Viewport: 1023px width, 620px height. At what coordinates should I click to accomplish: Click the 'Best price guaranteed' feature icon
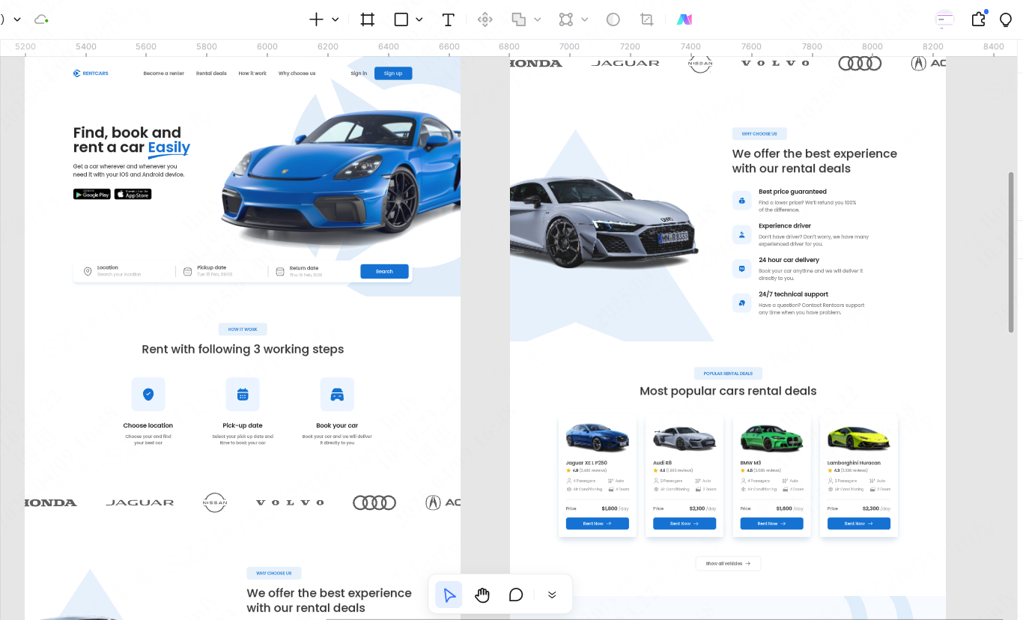pos(741,201)
